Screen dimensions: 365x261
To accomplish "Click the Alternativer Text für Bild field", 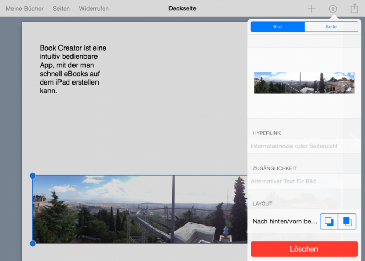I will click(x=302, y=181).
